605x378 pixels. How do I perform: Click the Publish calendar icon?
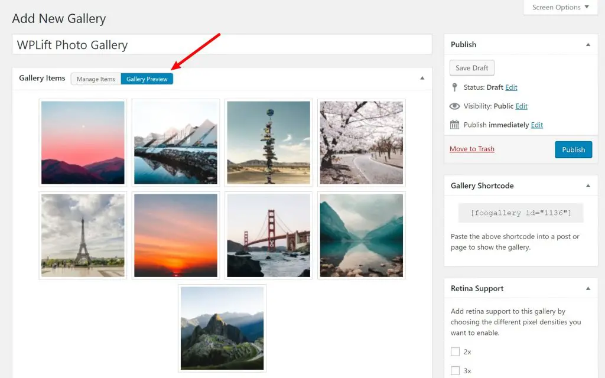coord(454,125)
